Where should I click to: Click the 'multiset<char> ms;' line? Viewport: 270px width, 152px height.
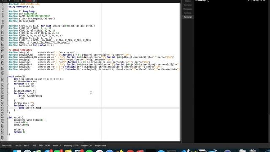click(25, 81)
